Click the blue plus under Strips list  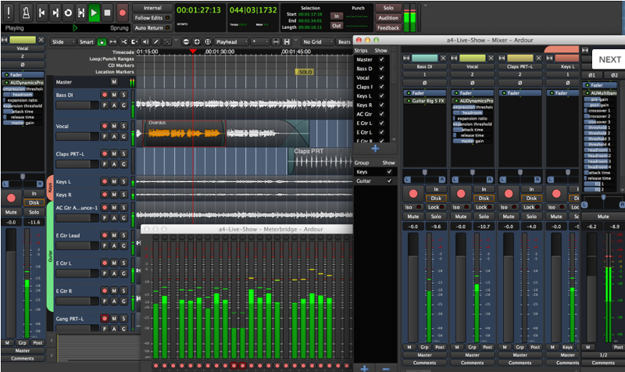[375, 148]
